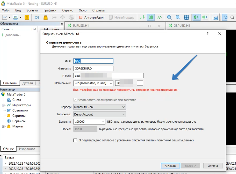Screen dimensions: 236x174
Task: Click the Время column header
Action: (x=9, y=158)
